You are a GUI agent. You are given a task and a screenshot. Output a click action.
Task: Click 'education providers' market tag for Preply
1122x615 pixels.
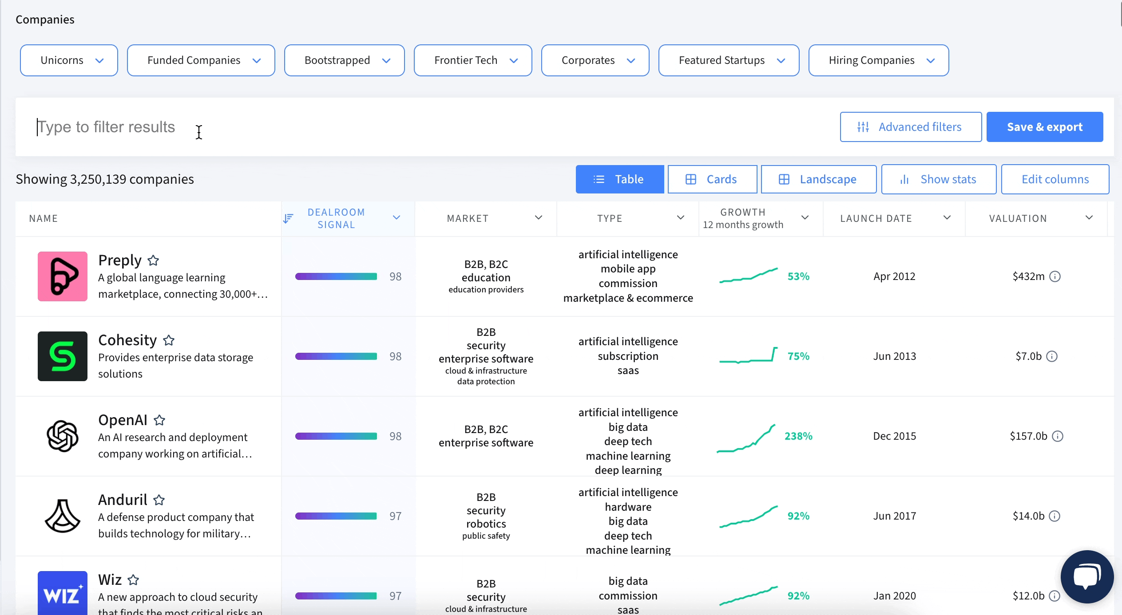pyautogui.click(x=486, y=290)
